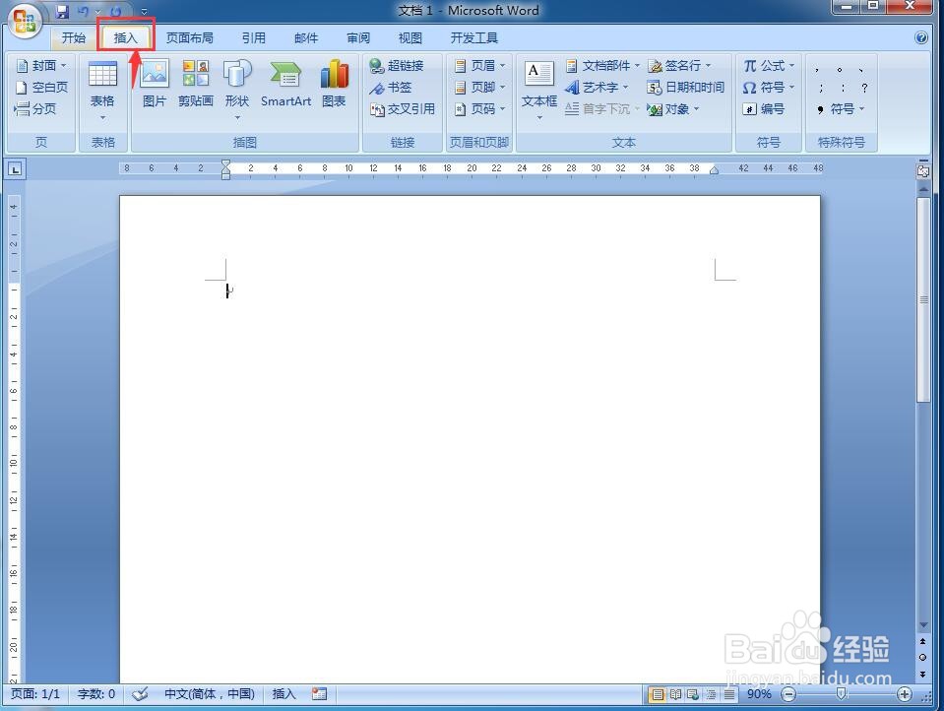This screenshot has width=944, height=711.
Task: Expand the 封面 cover page gallery
Action: click(x=41, y=65)
